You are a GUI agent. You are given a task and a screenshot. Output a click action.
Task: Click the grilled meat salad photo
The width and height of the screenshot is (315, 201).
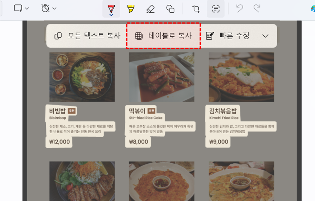(x=82, y=181)
